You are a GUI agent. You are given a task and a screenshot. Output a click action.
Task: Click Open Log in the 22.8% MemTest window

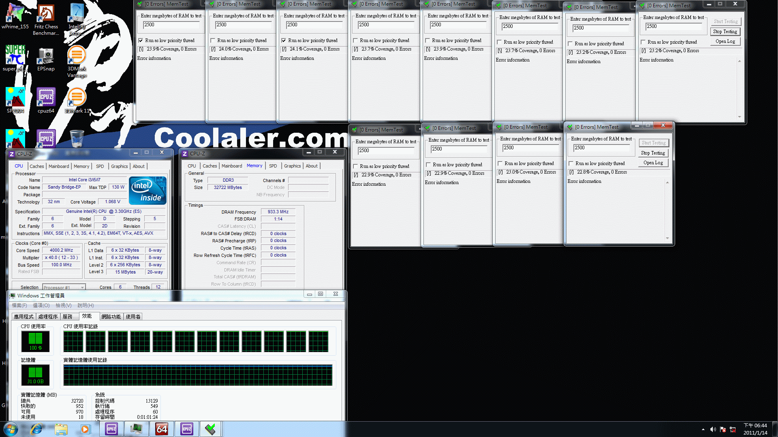coord(653,163)
